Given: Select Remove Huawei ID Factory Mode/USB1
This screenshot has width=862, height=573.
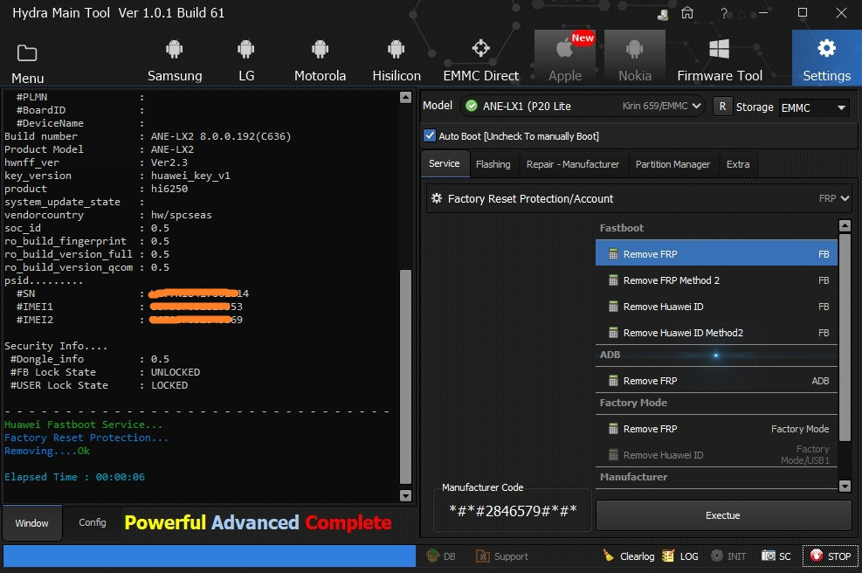Looking at the screenshot, I should (x=716, y=455).
